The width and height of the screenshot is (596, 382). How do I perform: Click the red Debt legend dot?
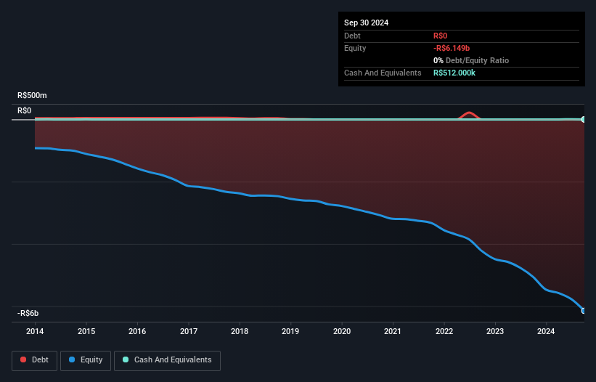23,359
